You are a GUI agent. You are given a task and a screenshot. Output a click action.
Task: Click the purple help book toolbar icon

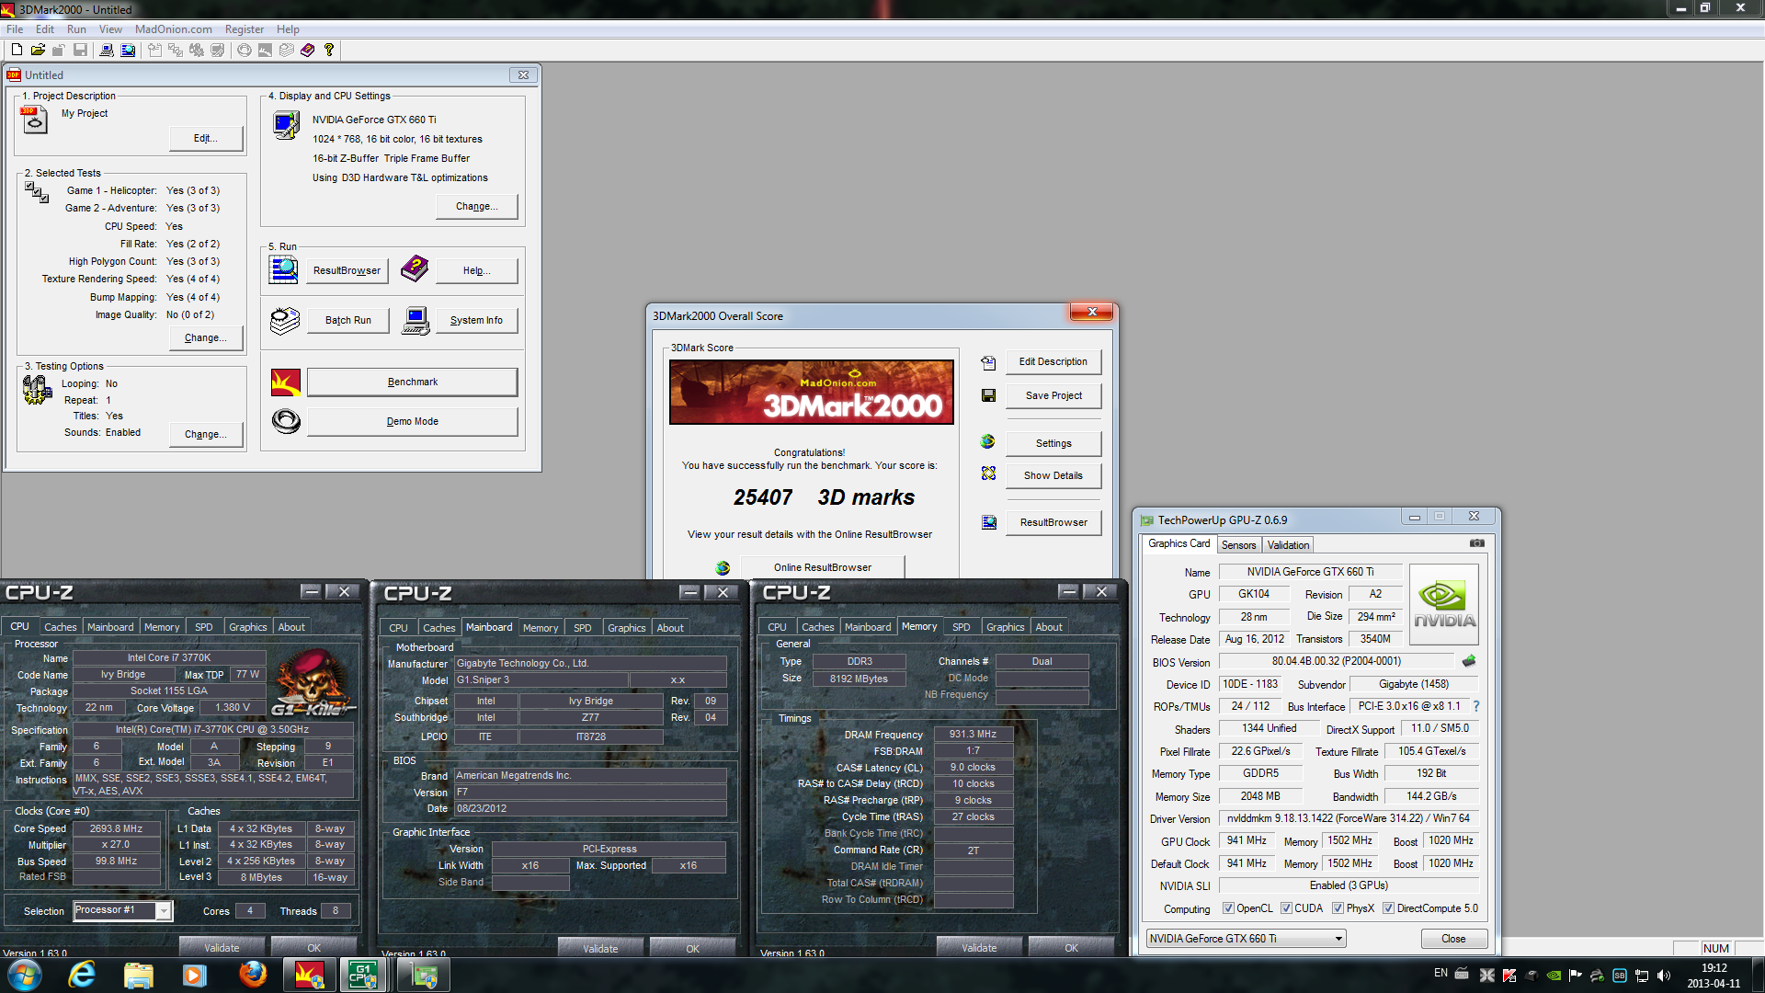[308, 50]
